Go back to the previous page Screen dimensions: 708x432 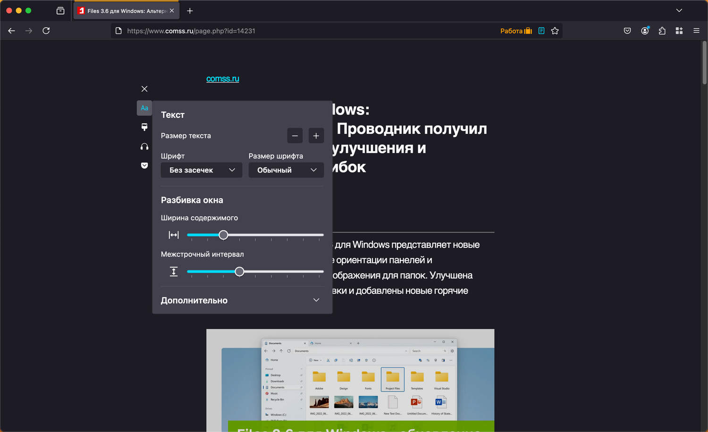[x=12, y=31]
